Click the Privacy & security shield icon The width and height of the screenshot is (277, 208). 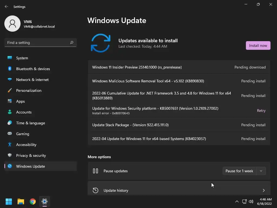click(10, 155)
